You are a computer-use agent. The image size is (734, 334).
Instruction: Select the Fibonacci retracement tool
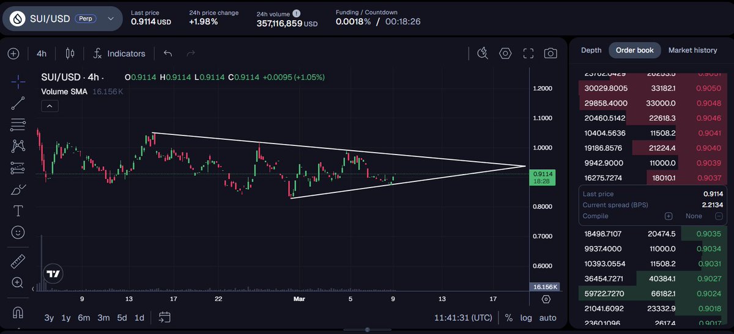[18, 125]
